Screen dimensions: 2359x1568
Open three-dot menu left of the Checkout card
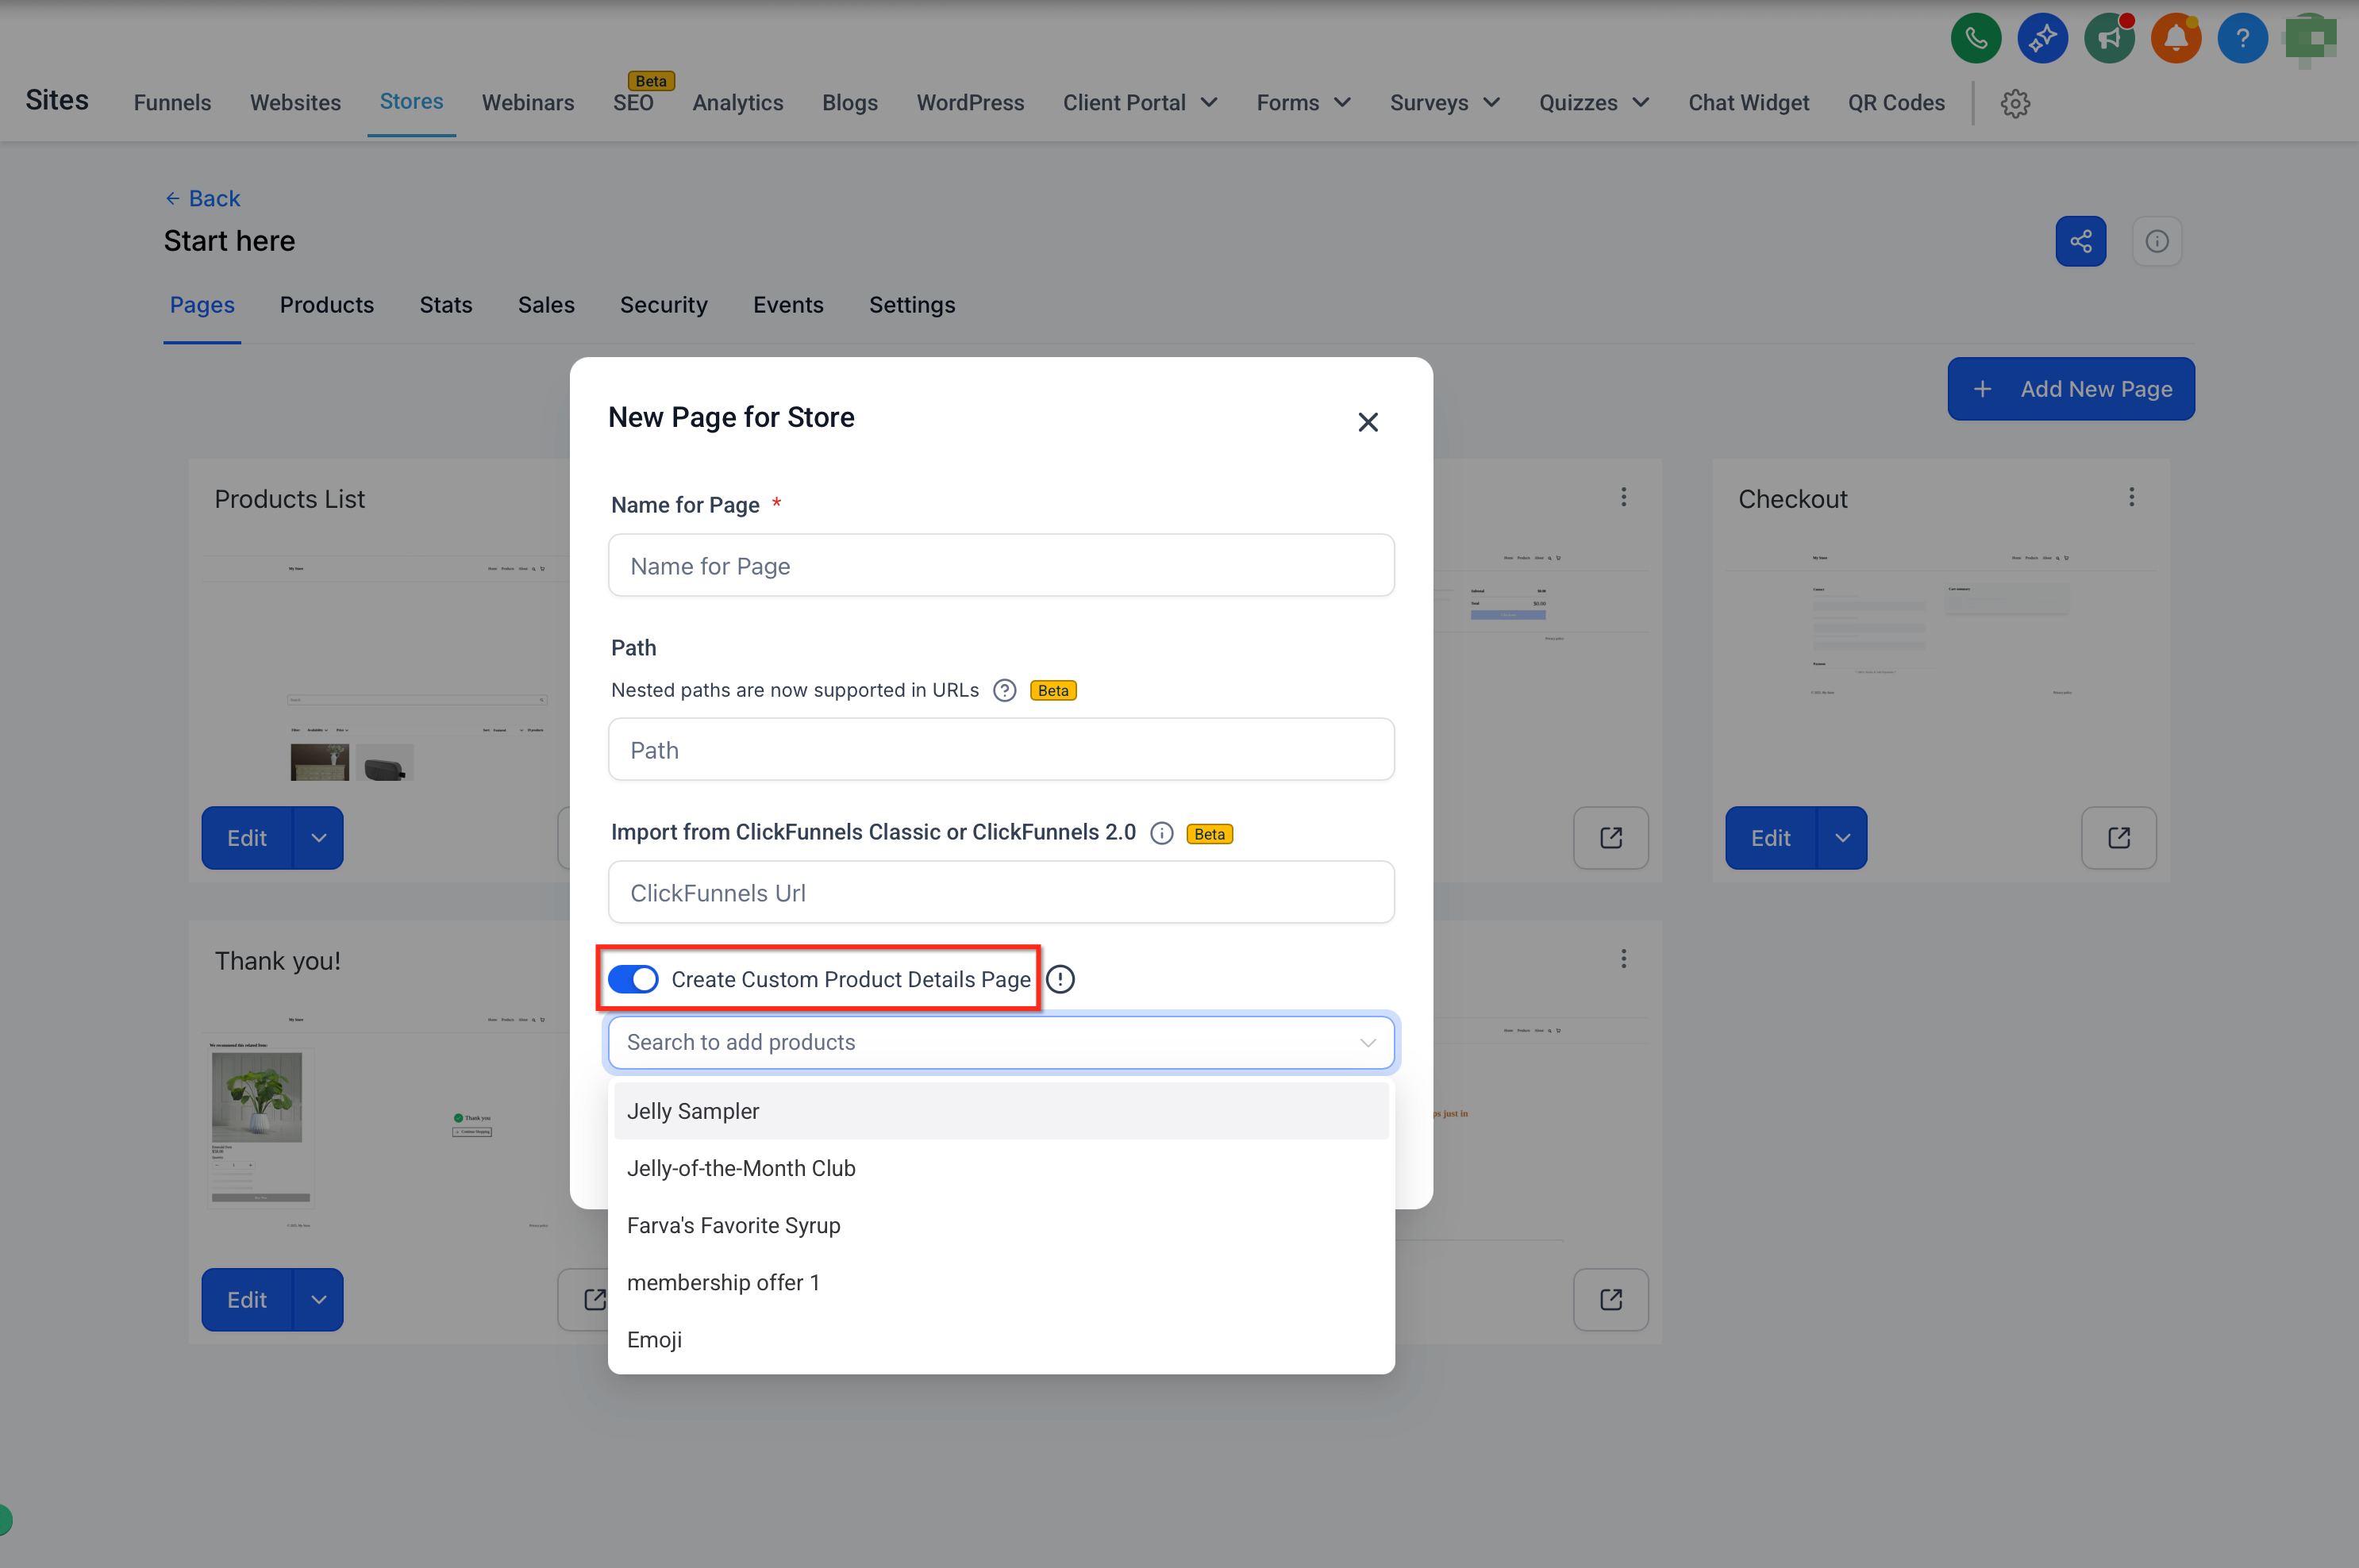(x=1623, y=497)
